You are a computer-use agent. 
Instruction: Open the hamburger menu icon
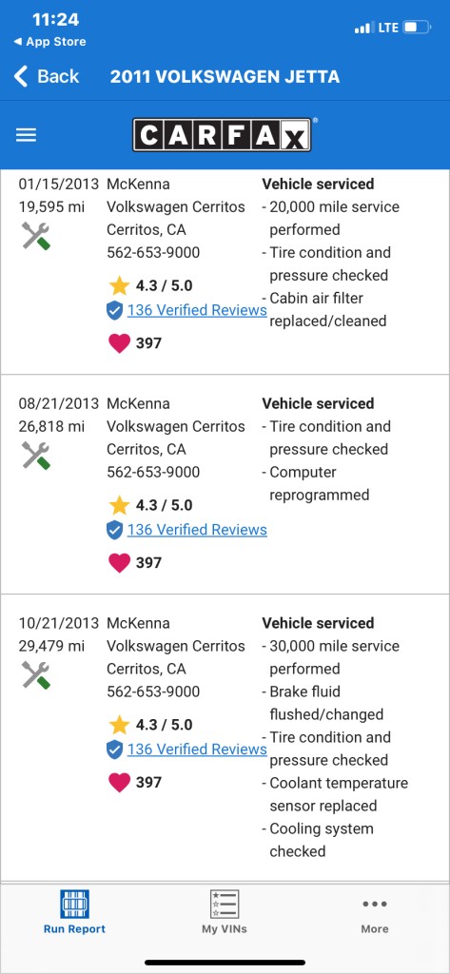coord(26,135)
